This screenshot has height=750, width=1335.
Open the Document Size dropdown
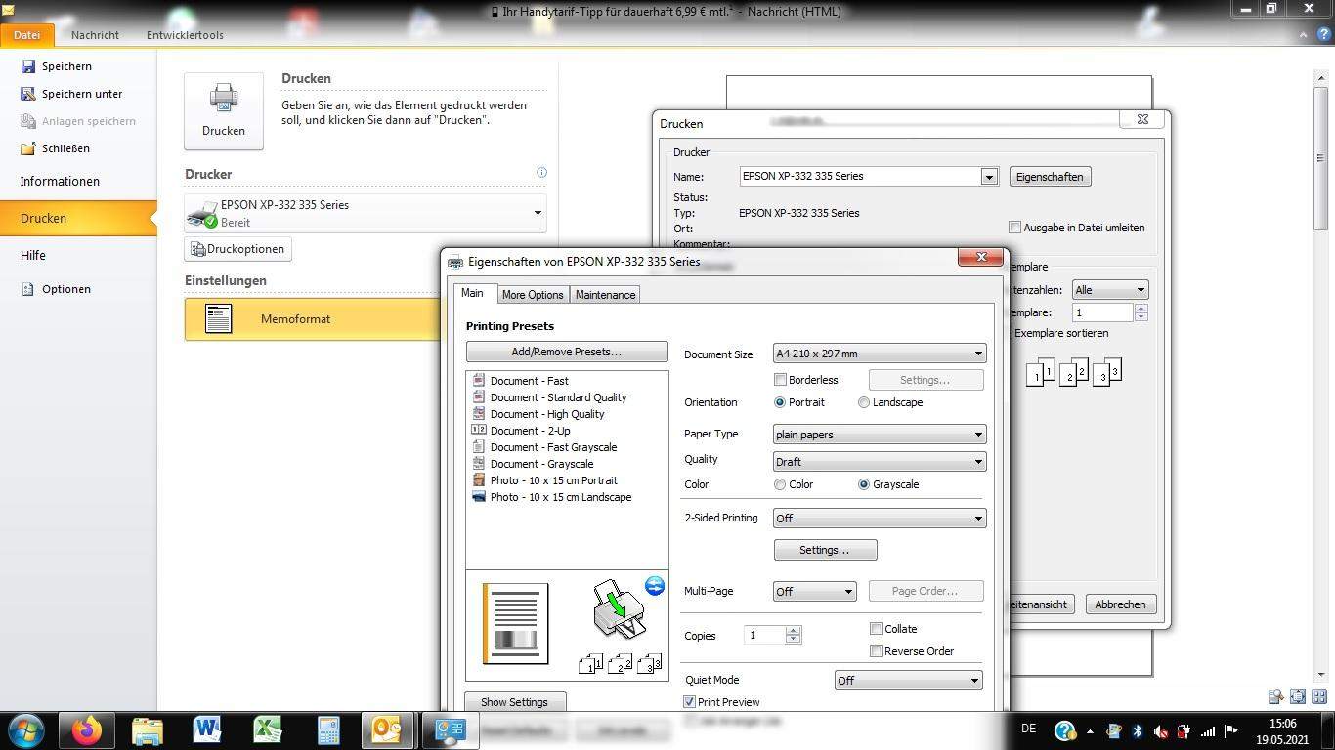[x=880, y=354]
